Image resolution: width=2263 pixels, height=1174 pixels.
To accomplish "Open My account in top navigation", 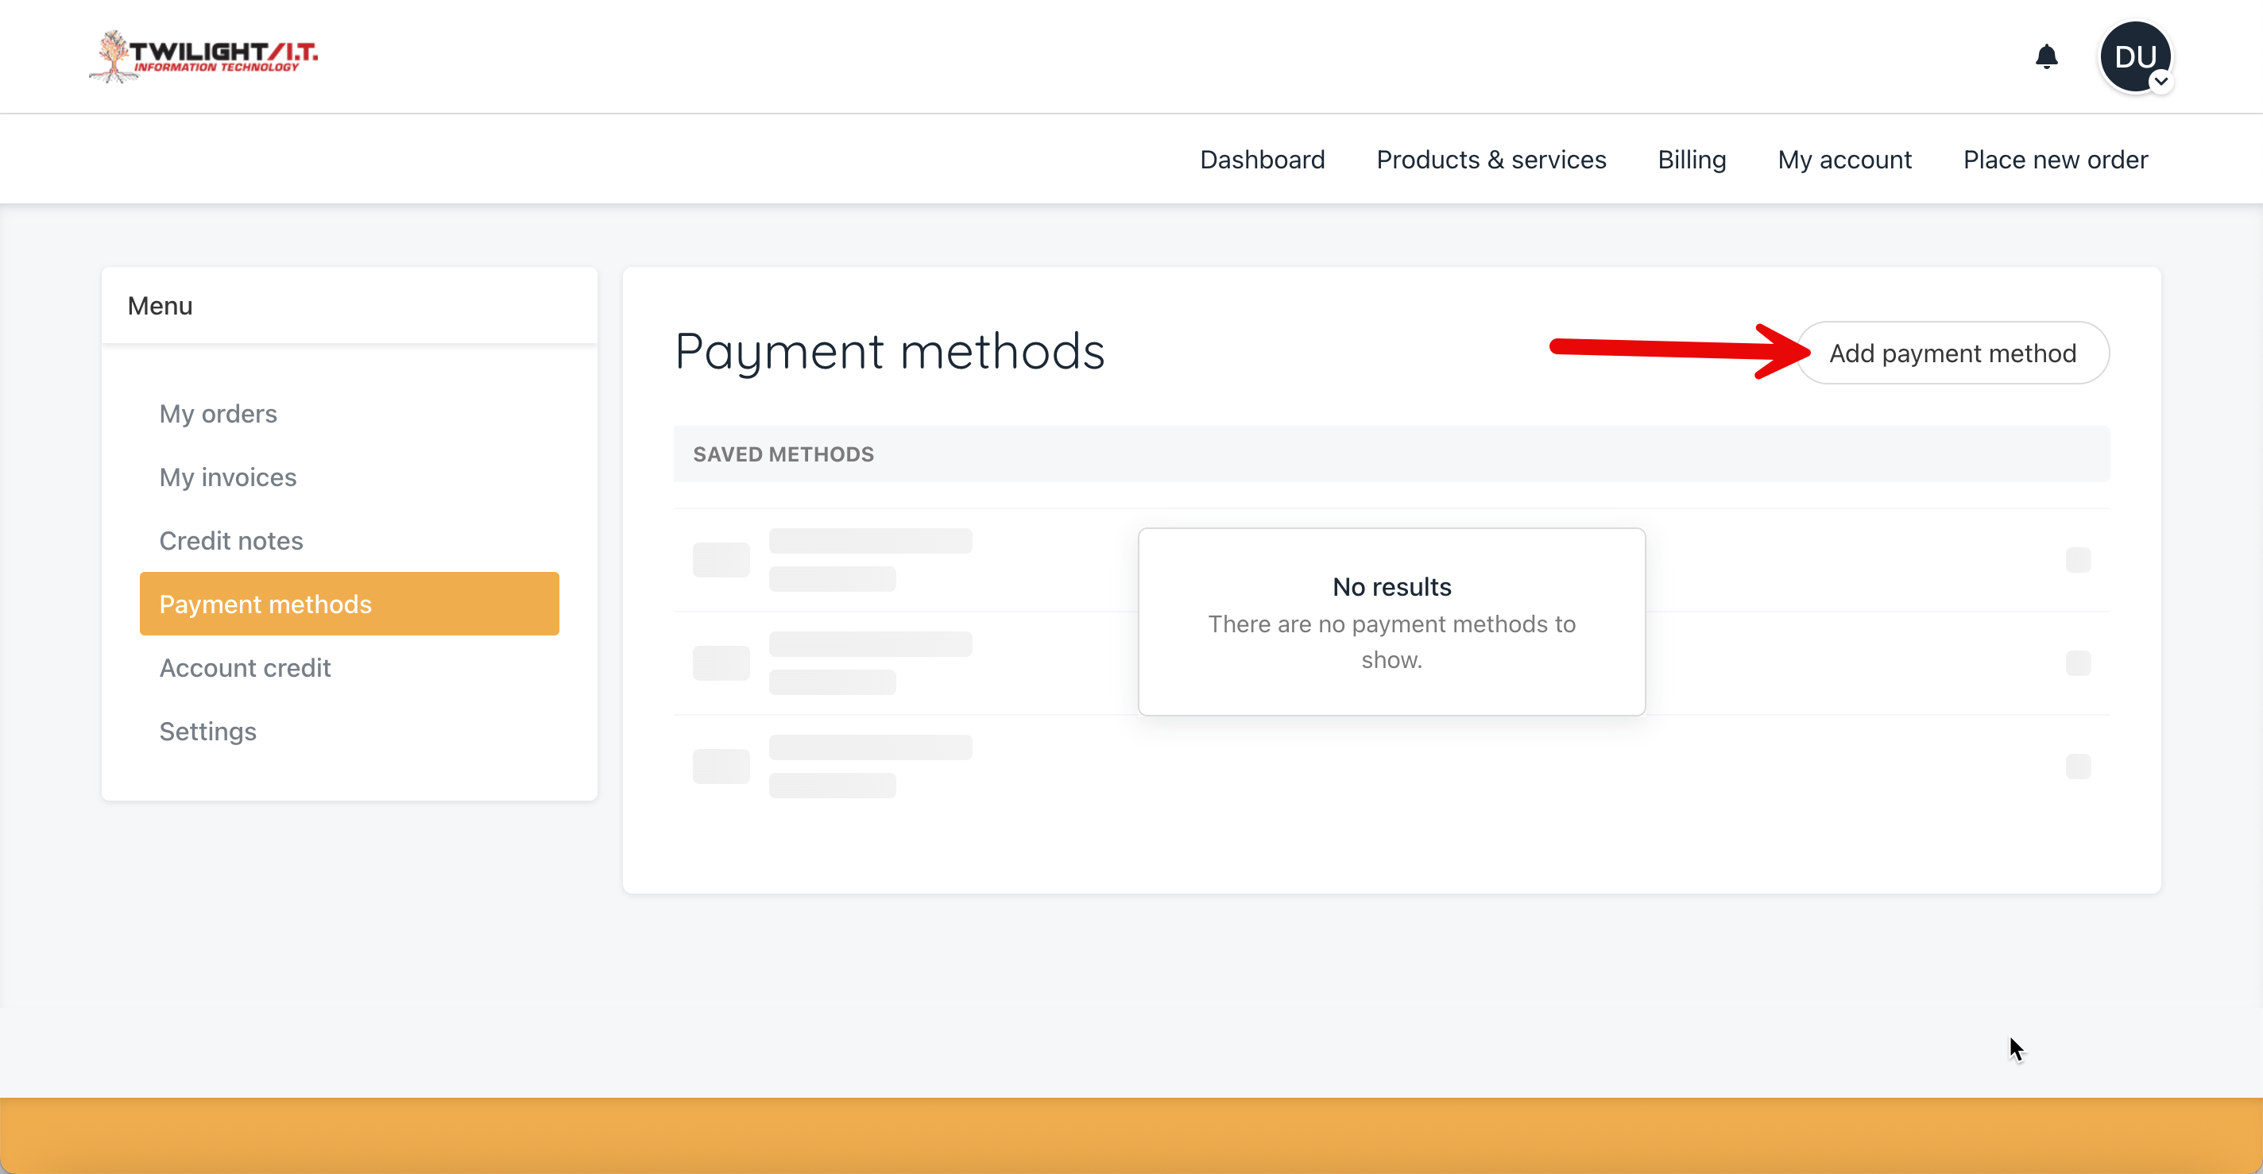I will 1844,160.
